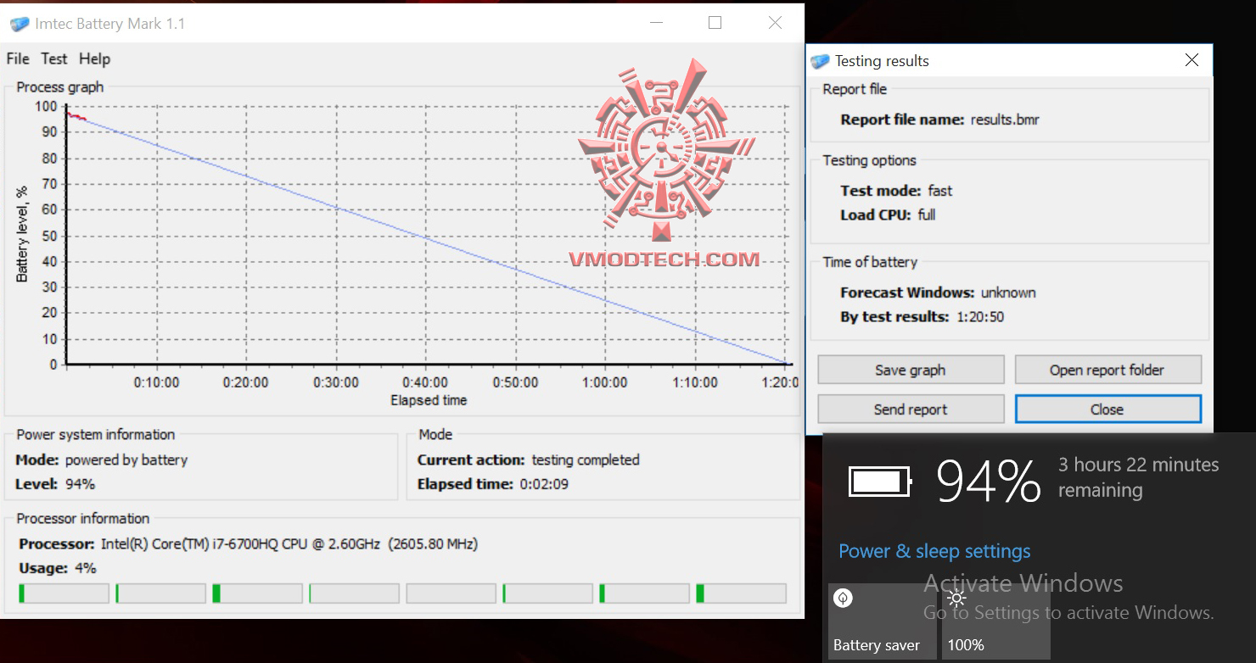Click the Testing results title bar icon
The width and height of the screenshot is (1256, 663).
(820, 61)
